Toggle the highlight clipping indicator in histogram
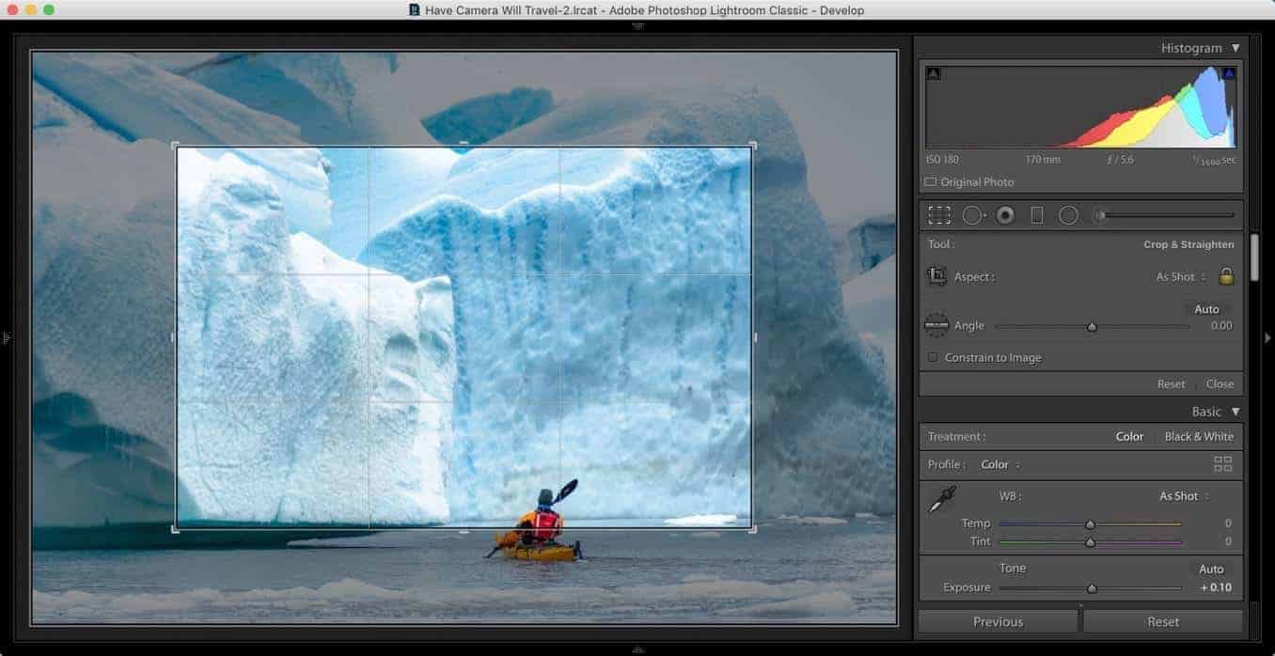 (1228, 73)
